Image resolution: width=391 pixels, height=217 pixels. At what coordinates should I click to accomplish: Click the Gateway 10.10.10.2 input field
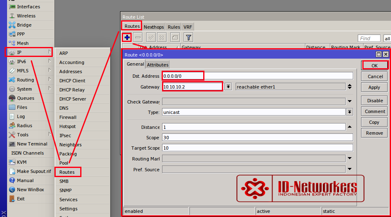click(193, 86)
